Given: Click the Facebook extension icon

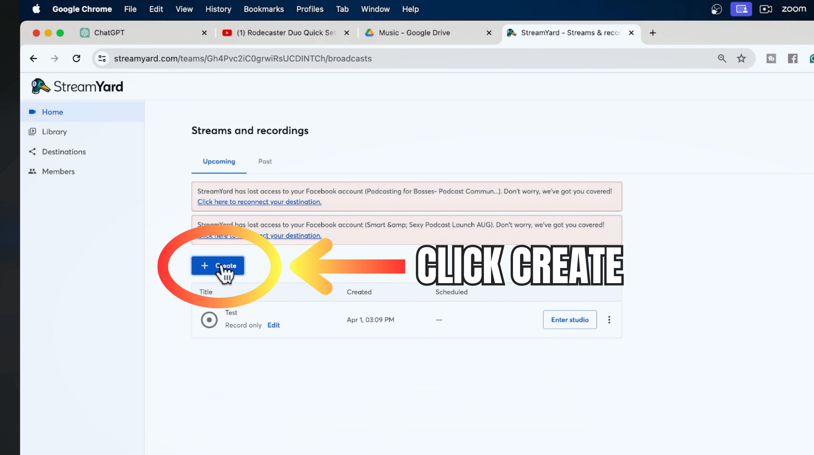Looking at the screenshot, I should (x=792, y=58).
